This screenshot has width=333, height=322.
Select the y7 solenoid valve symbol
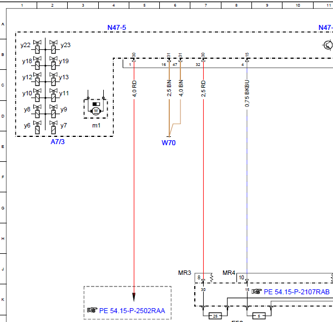click(53, 127)
